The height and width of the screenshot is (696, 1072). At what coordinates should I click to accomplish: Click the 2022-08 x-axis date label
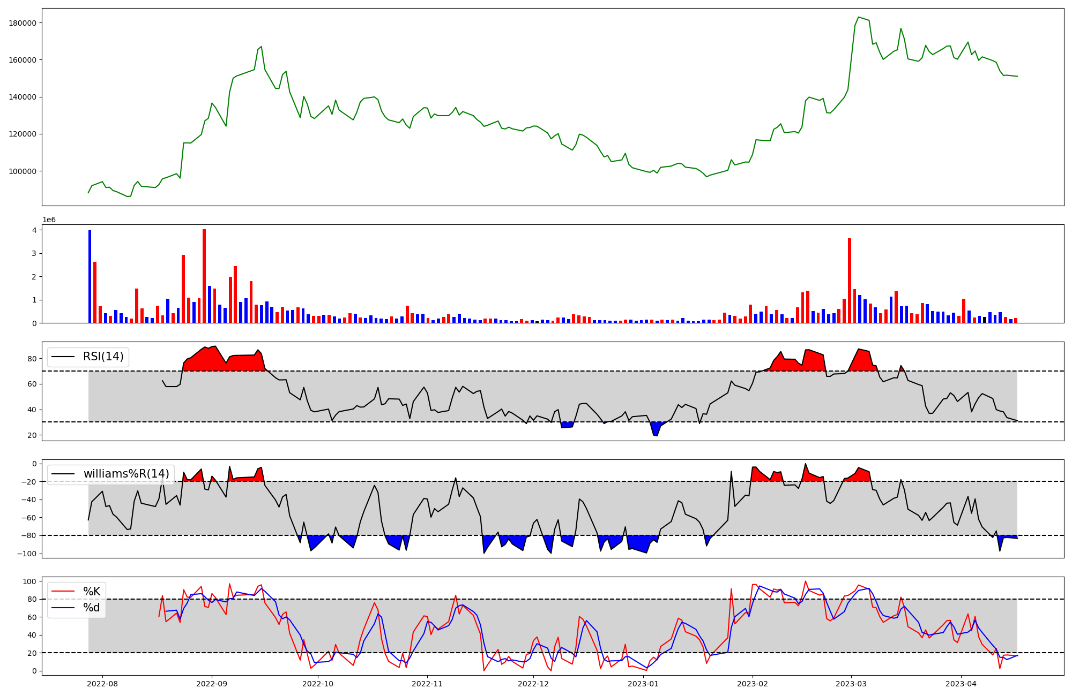(x=102, y=684)
